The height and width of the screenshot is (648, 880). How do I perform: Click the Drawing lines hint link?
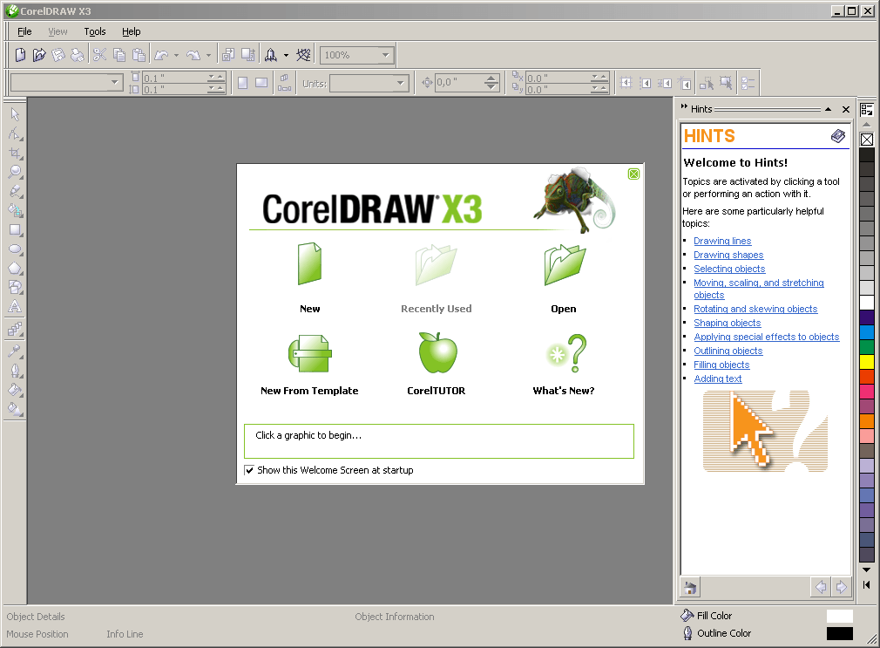721,241
